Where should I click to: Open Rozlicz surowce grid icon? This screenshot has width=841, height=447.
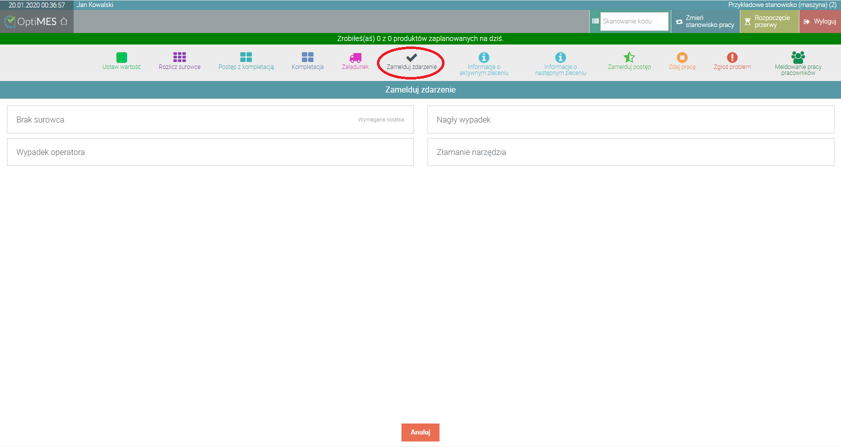[180, 57]
